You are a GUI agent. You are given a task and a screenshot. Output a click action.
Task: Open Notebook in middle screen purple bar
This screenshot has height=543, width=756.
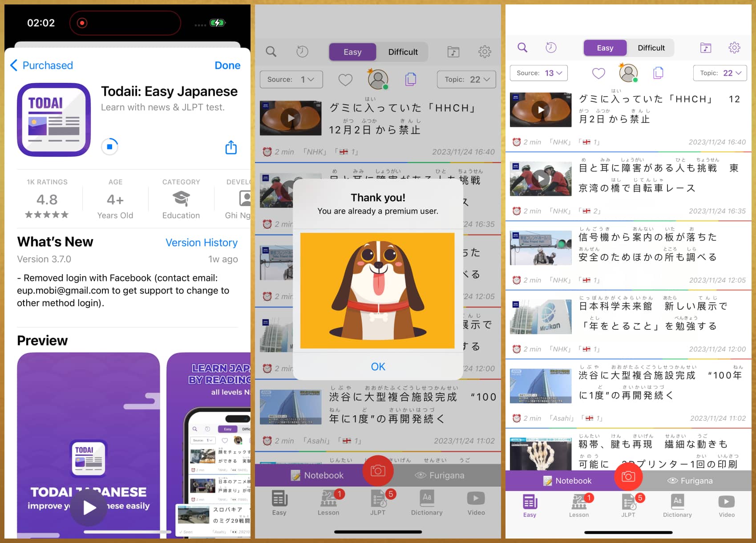click(317, 475)
